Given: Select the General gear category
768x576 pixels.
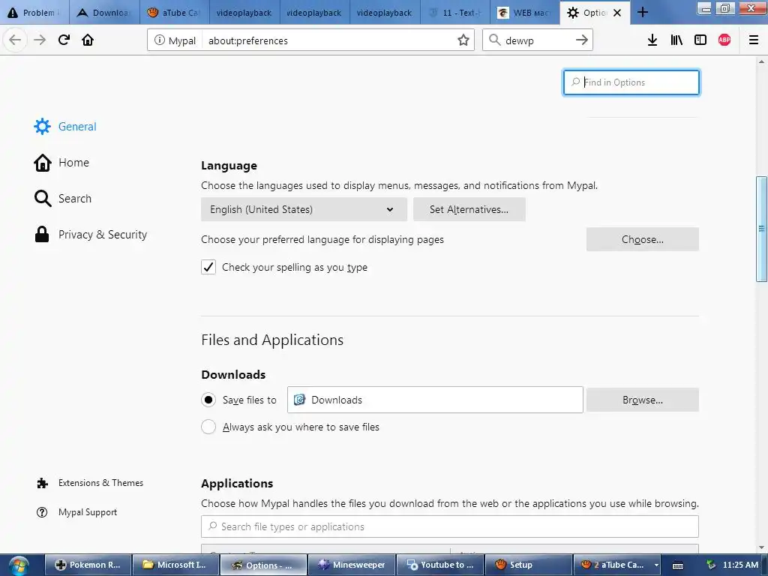Looking at the screenshot, I should click(x=65, y=126).
